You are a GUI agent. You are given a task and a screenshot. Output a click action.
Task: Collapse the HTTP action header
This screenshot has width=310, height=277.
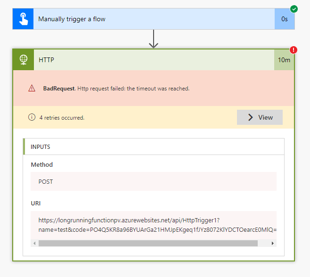coord(154,60)
